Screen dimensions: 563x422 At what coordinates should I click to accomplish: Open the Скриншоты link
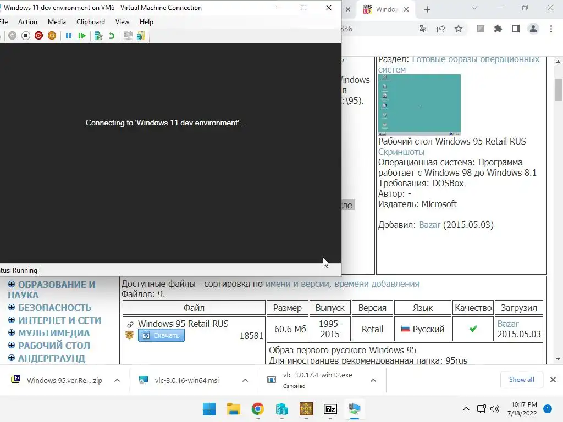click(401, 152)
